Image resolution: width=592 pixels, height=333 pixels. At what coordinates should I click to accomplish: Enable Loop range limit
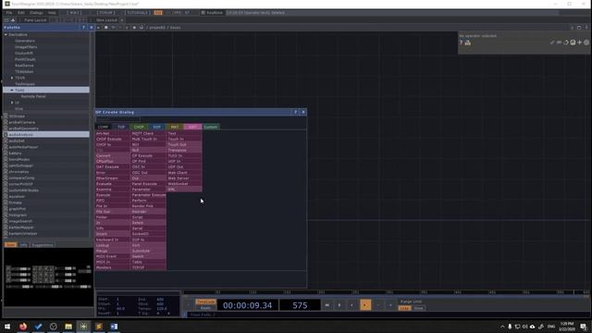tap(405, 308)
